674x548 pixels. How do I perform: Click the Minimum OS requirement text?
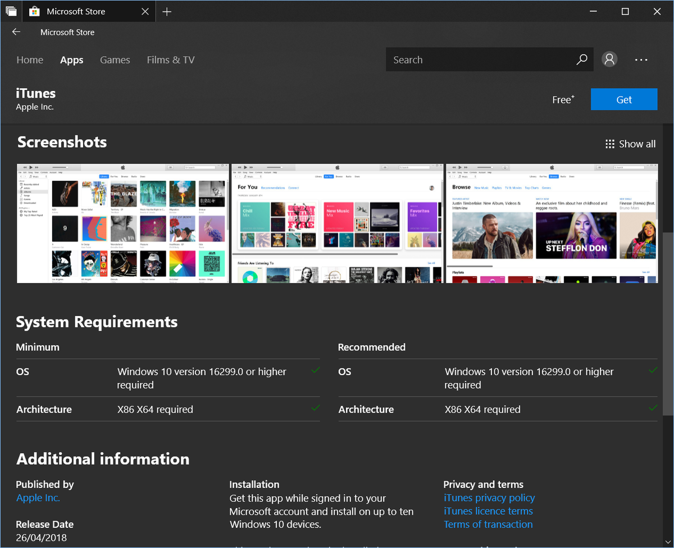point(202,378)
